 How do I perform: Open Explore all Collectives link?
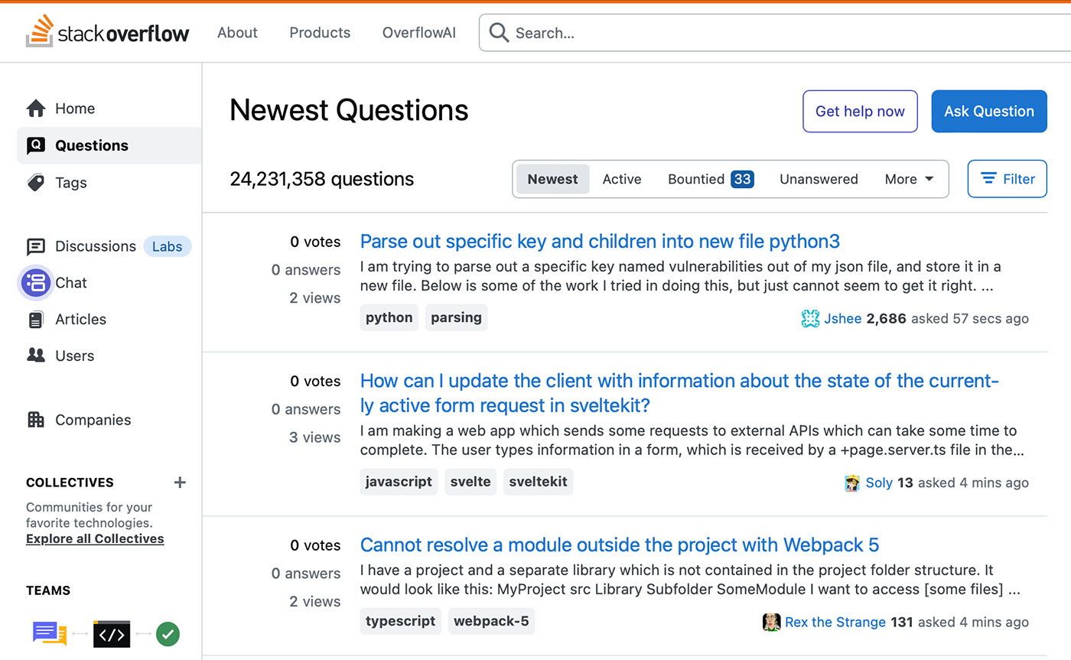pyautogui.click(x=94, y=538)
